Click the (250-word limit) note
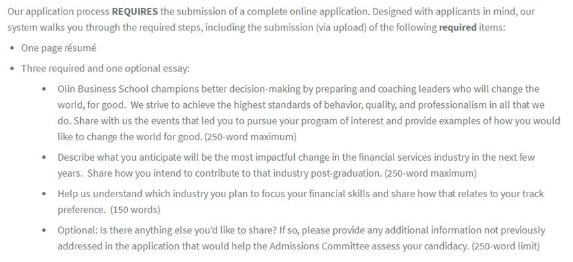 pos(505,246)
